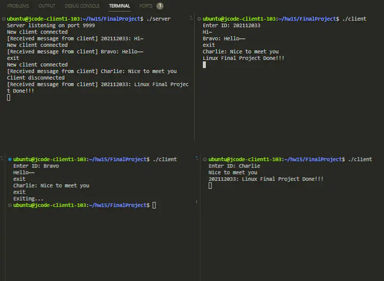Click command decoration circle beside ./server prompt
Screen dimensions: 384x281
point(3,19)
